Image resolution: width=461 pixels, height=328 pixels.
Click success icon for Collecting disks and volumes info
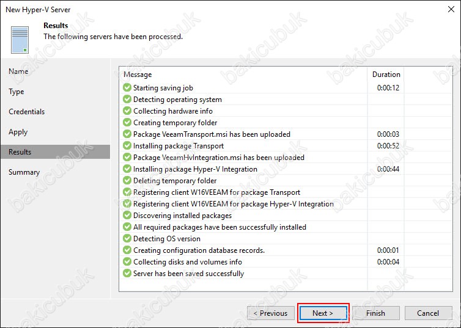click(127, 261)
